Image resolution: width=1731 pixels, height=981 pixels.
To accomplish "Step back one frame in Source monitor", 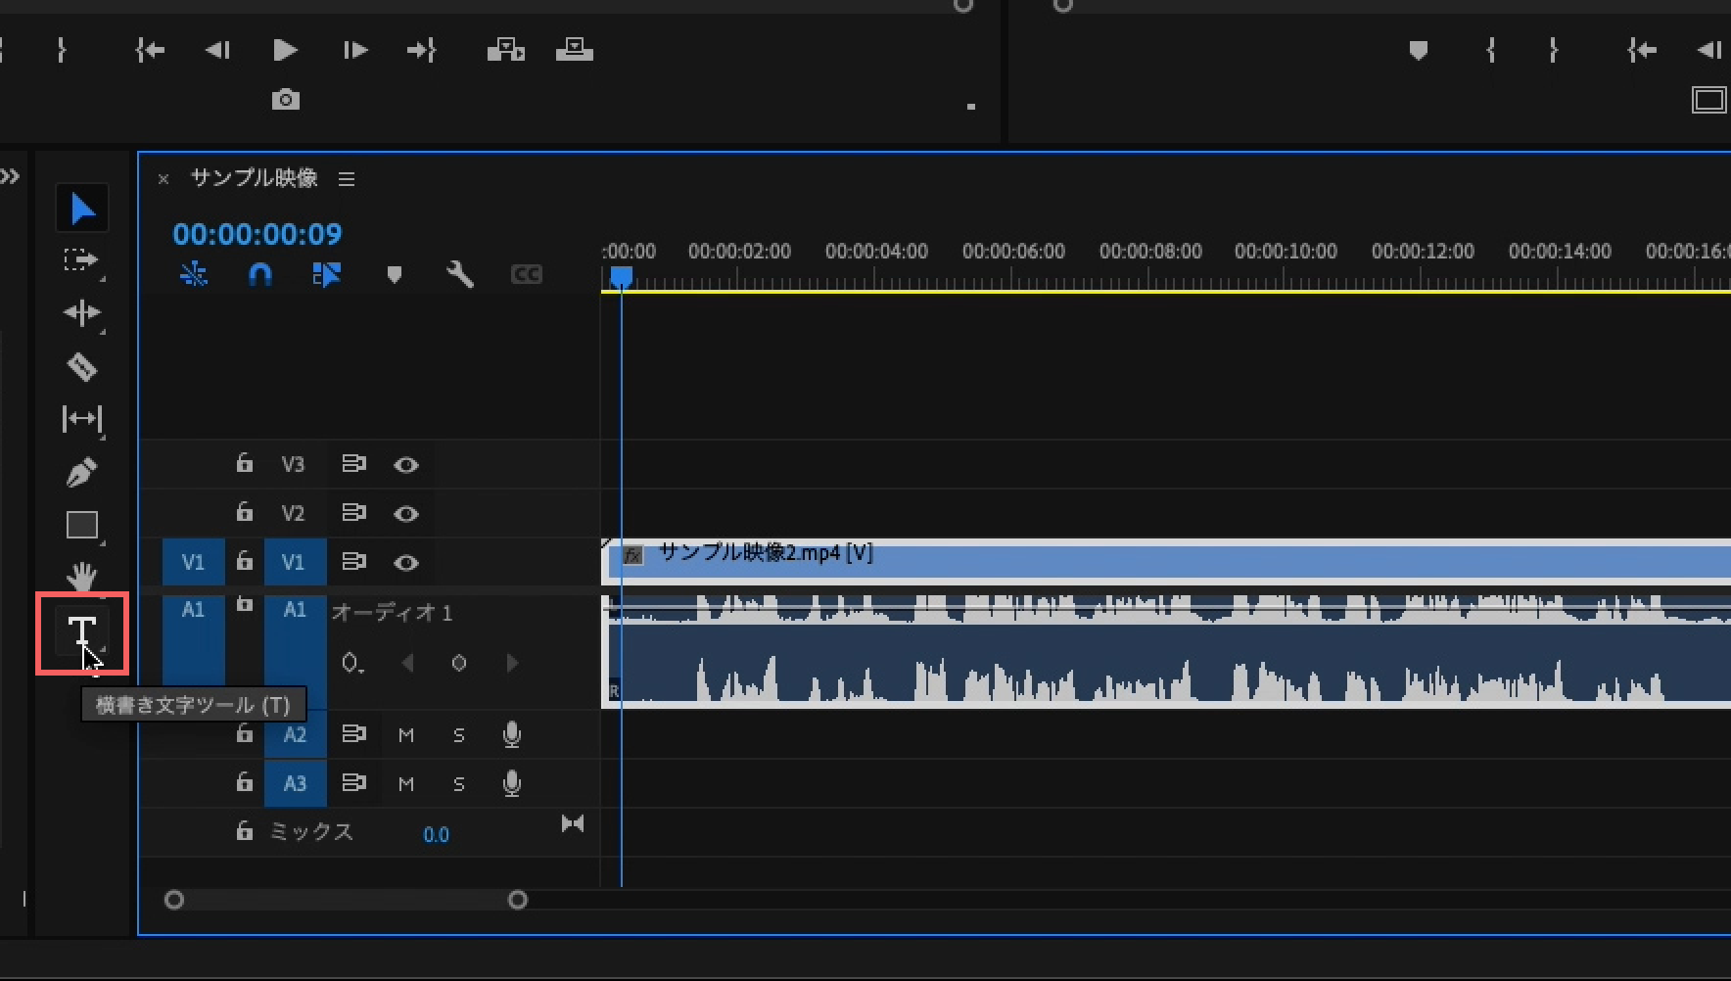I will 217,50.
